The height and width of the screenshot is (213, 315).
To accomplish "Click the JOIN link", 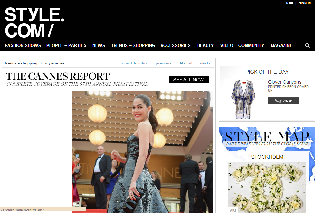I will click(289, 3).
